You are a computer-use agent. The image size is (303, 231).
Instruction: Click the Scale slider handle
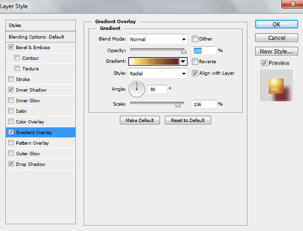point(178,105)
